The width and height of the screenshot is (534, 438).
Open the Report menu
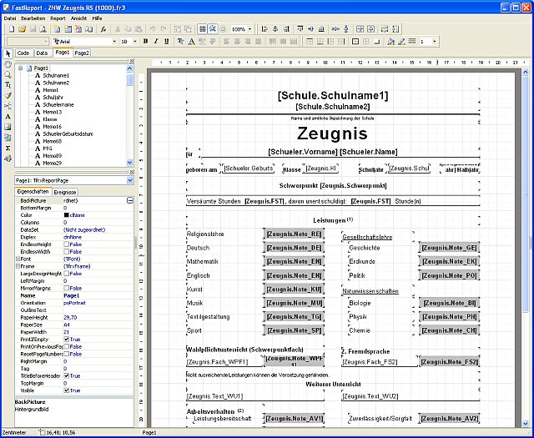pyautogui.click(x=58, y=18)
